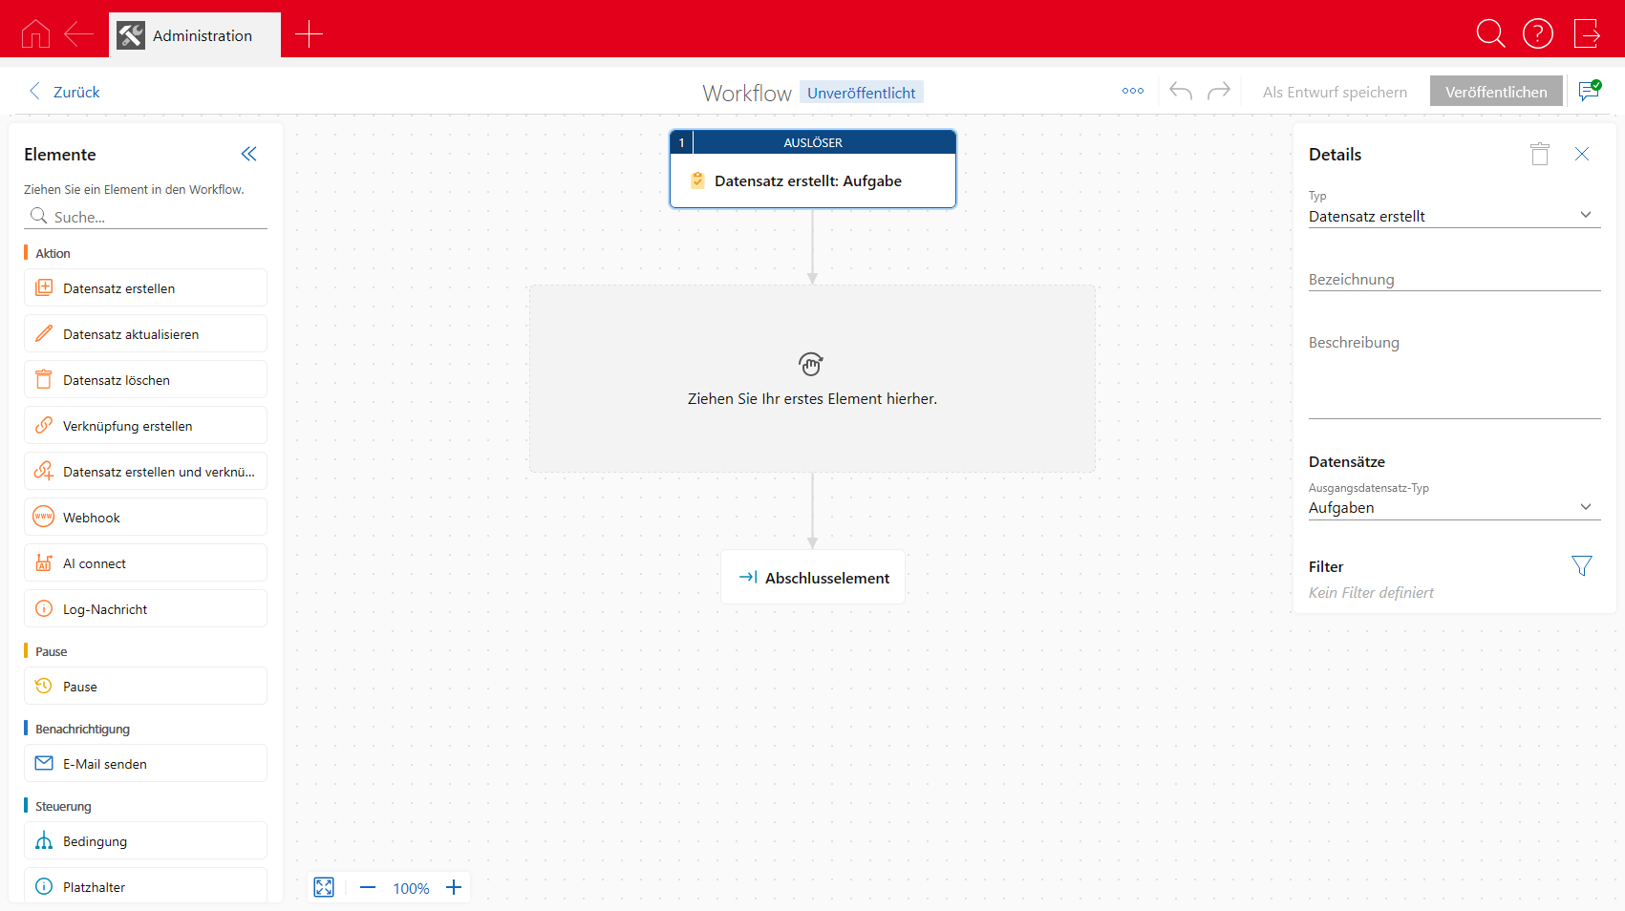Click the logout icon in top bar

coord(1586,34)
